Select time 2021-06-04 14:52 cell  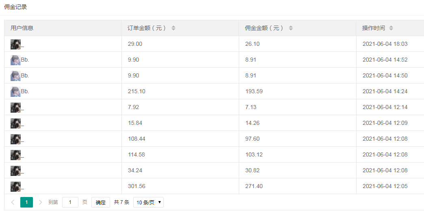tap(390, 60)
